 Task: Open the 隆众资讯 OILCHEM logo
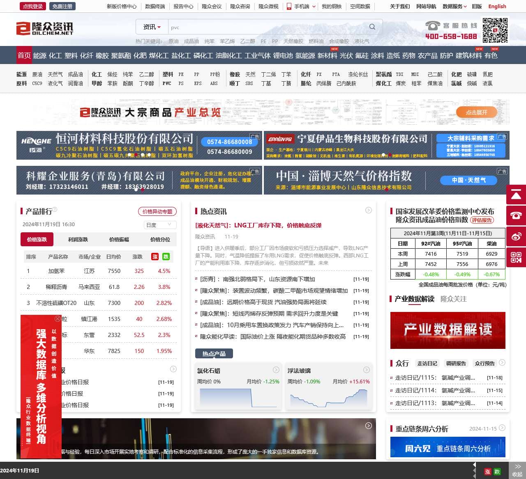tap(45, 28)
